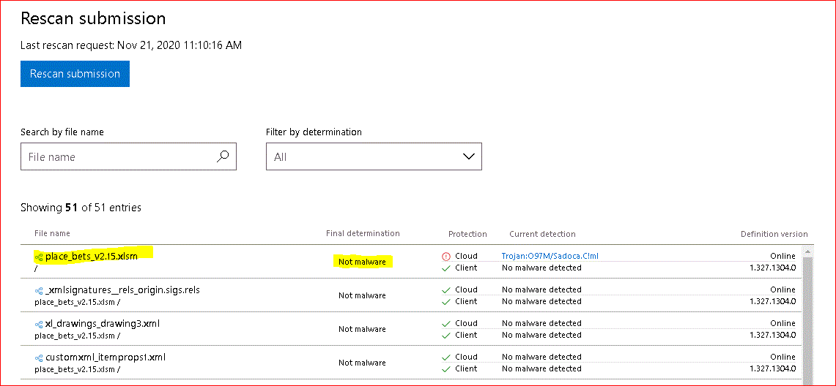
Task: Select the place_bets_v2.15.xlsm file name
Action: [91, 257]
